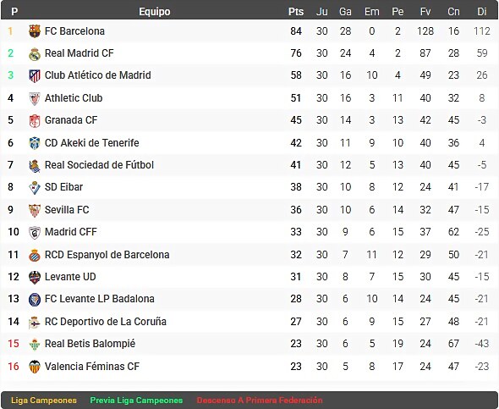The height and width of the screenshot is (409, 499).
Task: Open the Madrid CFF team link
Action: (x=71, y=232)
